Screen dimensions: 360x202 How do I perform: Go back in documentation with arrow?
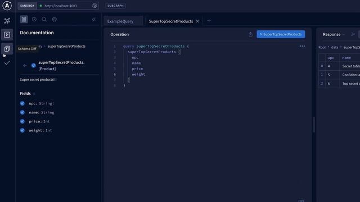[x=25, y=66]
